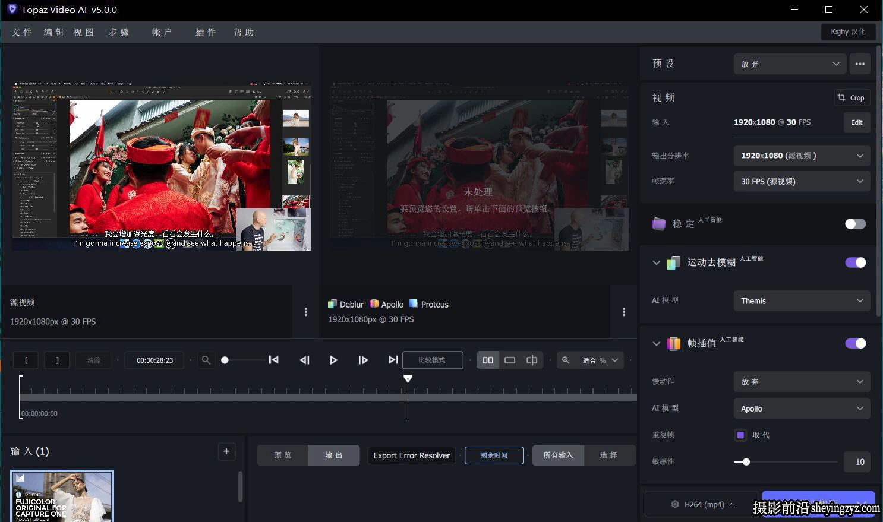The height and width of the screenshot is (522, 883).
Task: Open the 文件 menu
Action: coord(21,32)
